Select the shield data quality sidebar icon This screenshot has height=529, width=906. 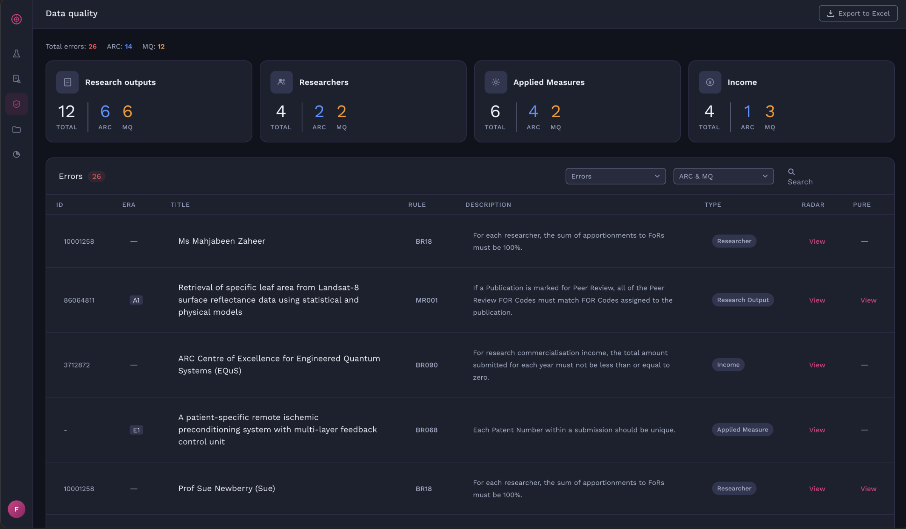click(x=16, y=104)
